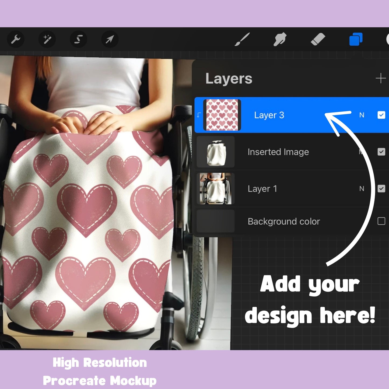Tap the clipping mask arrow on Layer 3
Viewport: 389px width, 389px height.
(x=198, y=115)
